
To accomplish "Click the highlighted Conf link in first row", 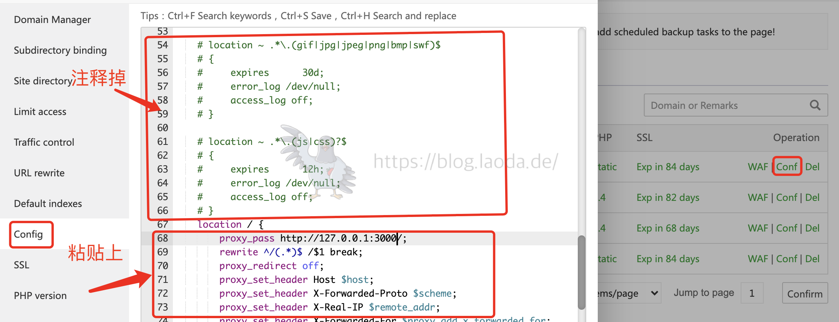I will click(x=786, y=167).
